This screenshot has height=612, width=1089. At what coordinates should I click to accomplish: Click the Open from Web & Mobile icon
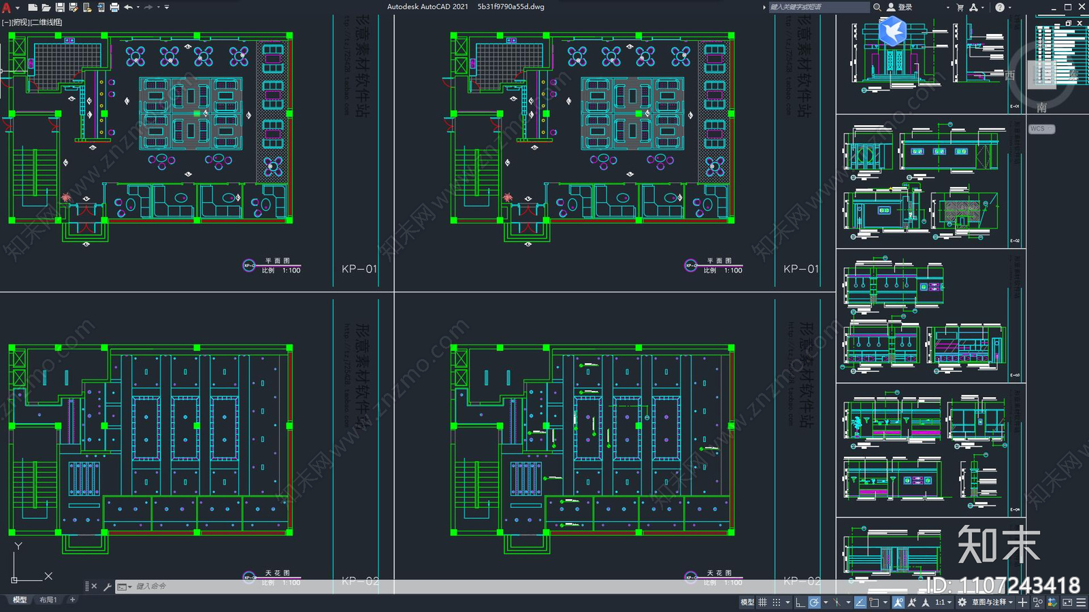pyautogui.click(x=87, y=7)
